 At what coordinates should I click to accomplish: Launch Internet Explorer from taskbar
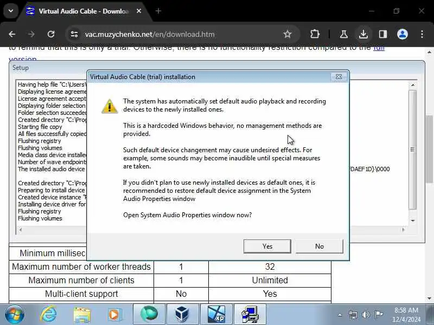tap(48, 315)
